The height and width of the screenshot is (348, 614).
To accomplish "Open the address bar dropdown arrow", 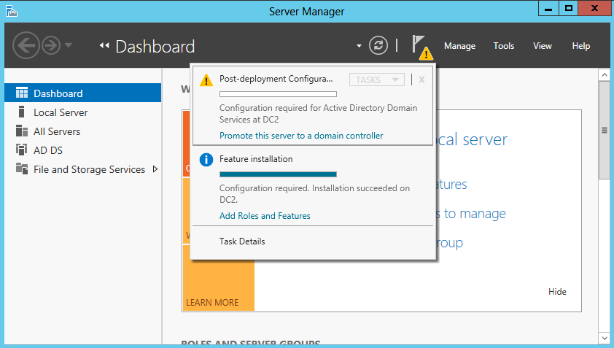I will point(359,46).
